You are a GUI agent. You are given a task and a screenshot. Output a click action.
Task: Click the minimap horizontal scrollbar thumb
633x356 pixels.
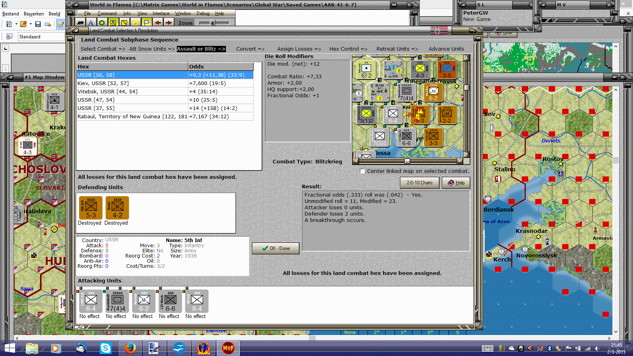coord(407,161)
